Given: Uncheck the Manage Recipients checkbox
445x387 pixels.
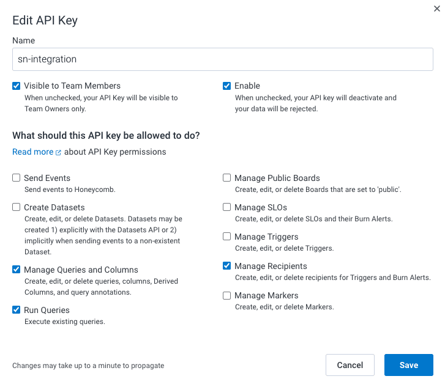Looking at the screenshot, I should pyautogui.click(x=227, y=266).
